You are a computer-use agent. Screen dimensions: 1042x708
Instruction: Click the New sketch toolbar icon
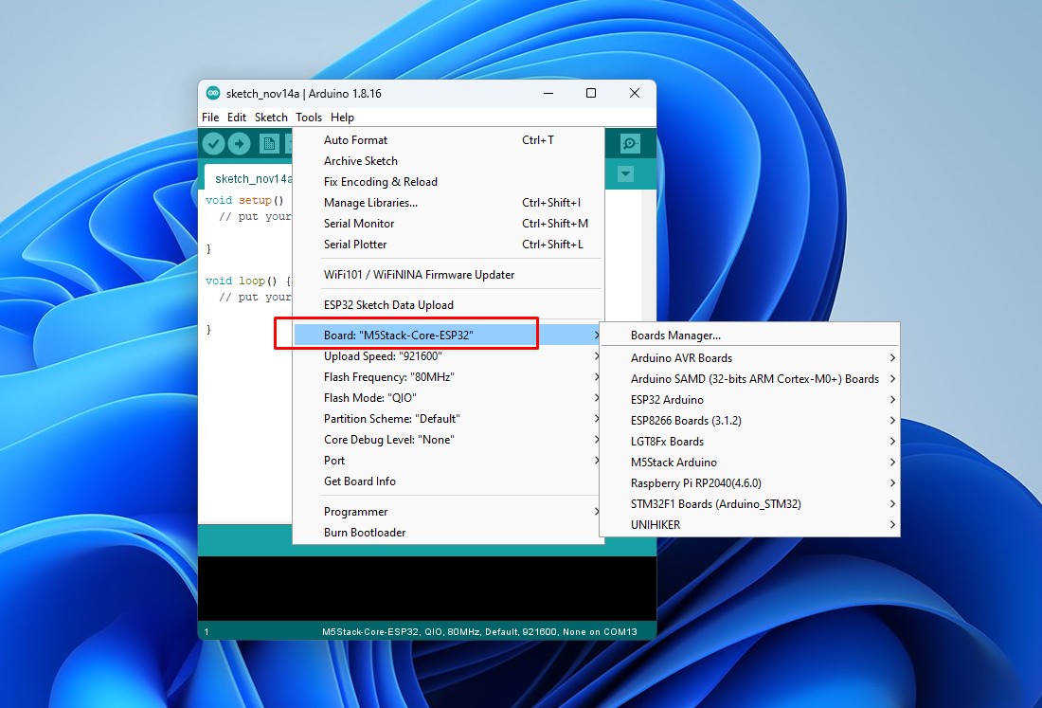tap(269, 143)
